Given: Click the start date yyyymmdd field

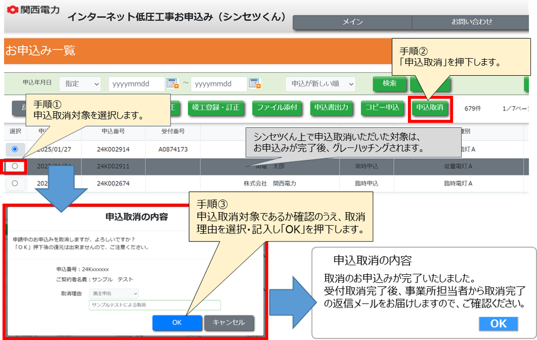Looking at the screenshot, I should click(x=136, y=84).
